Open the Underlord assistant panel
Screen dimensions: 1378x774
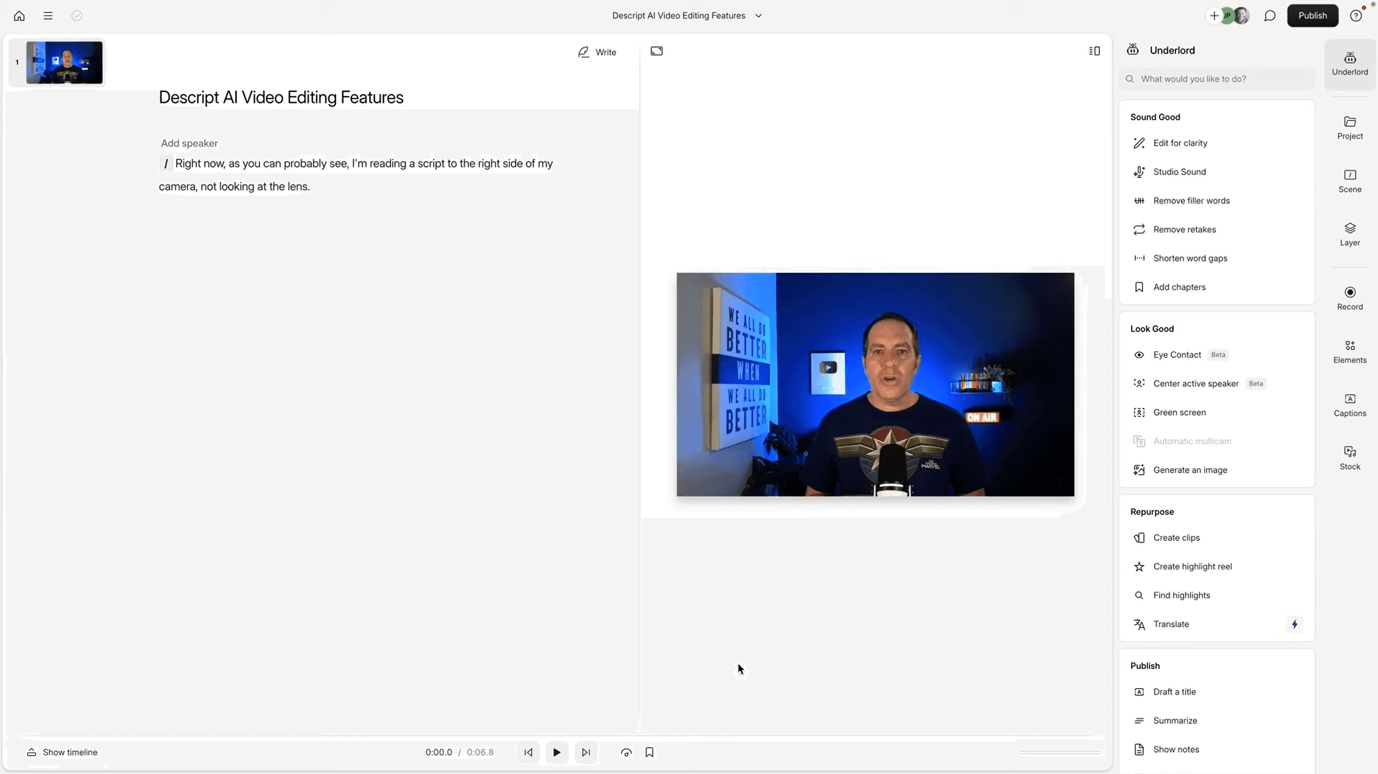(x=1349, y=63)
